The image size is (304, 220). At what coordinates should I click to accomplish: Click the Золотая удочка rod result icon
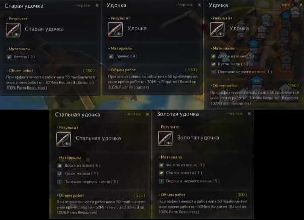click(165, 139)
